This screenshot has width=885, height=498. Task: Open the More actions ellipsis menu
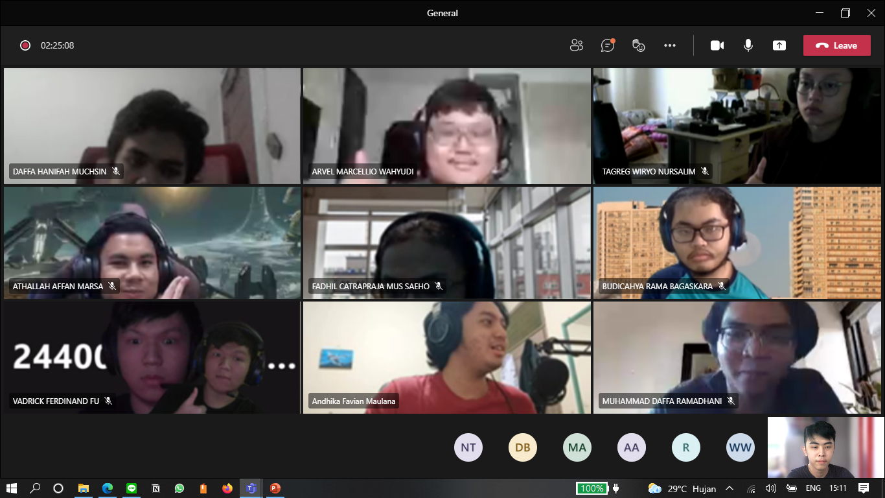[670, 45]
